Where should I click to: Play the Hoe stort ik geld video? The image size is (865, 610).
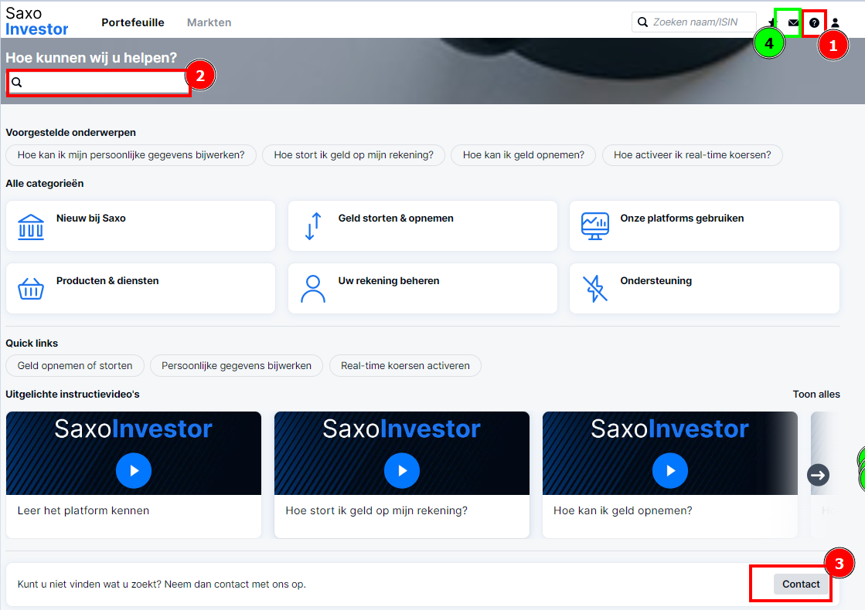click(x=402, y=470)
